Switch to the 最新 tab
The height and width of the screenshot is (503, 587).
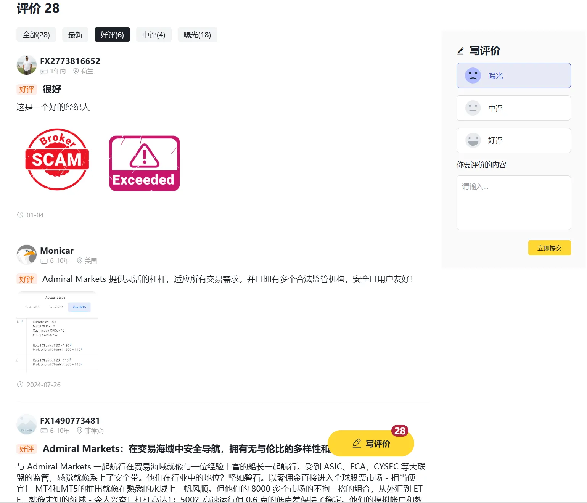pos(76,35)
